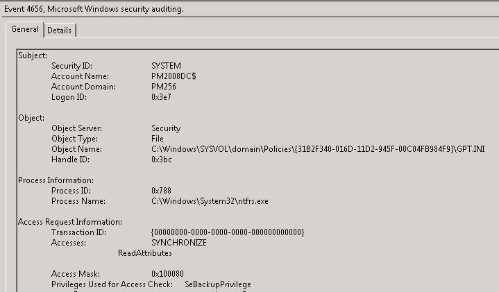Click the ReadAttributes access entry
This screenshot has height=292, width=499.
[145, 253]
